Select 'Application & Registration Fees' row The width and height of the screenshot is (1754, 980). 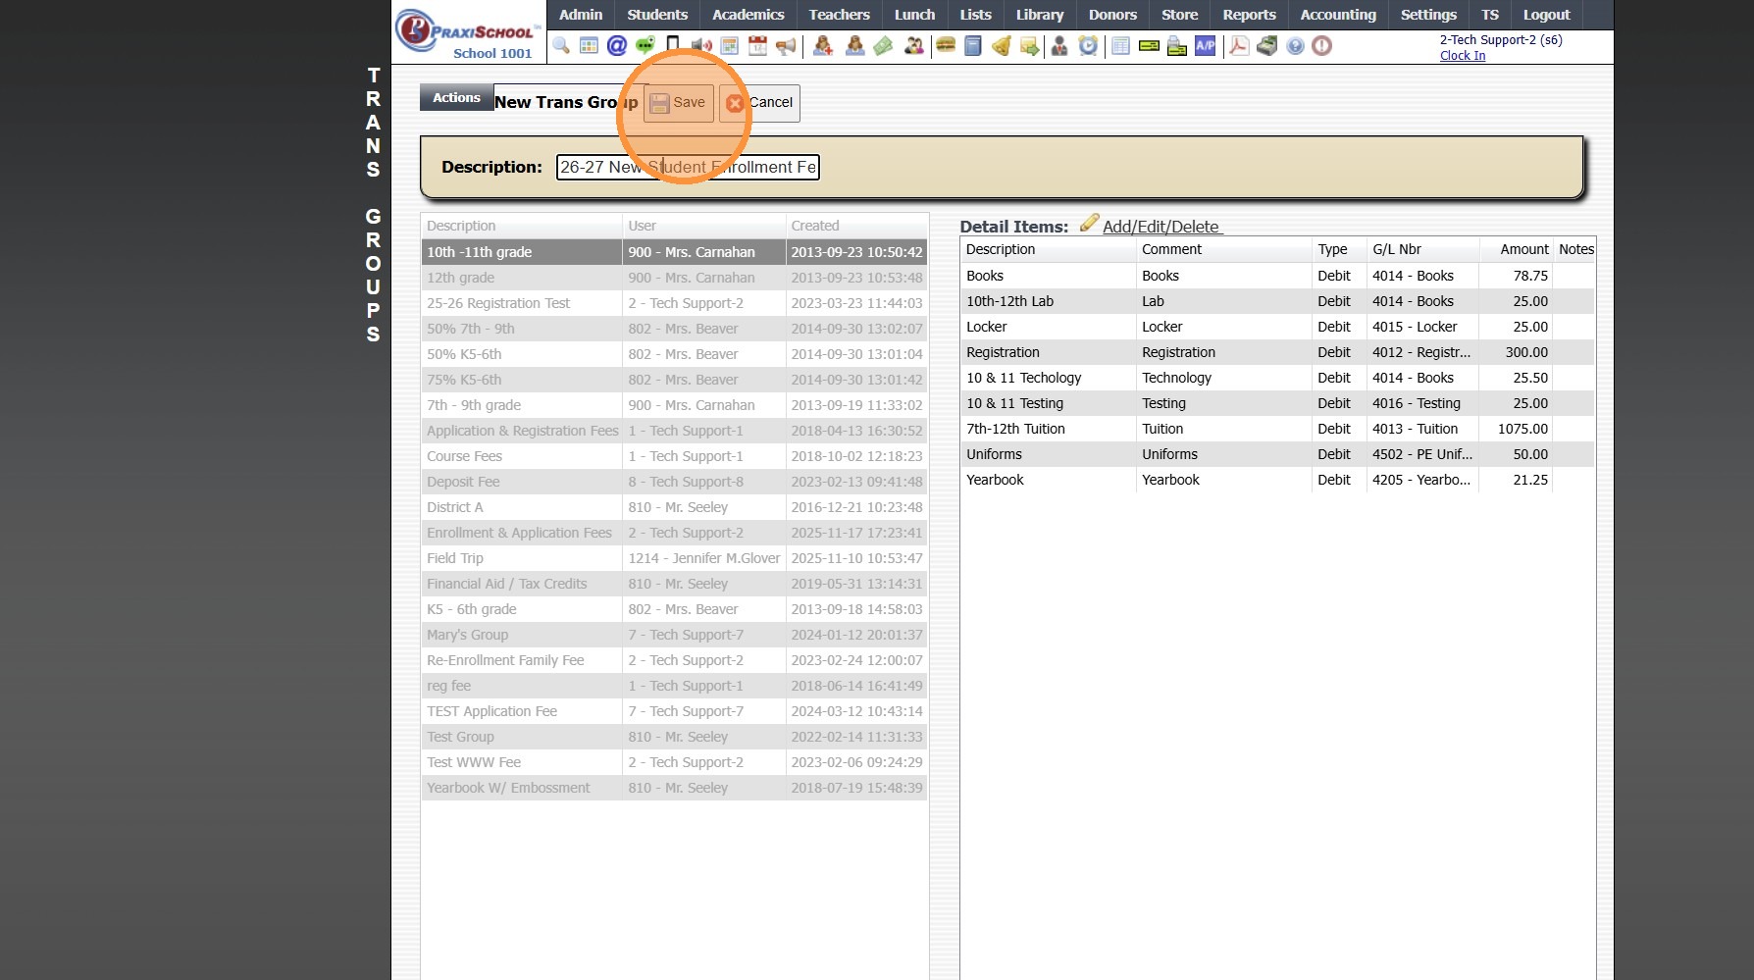coord(674,431)
